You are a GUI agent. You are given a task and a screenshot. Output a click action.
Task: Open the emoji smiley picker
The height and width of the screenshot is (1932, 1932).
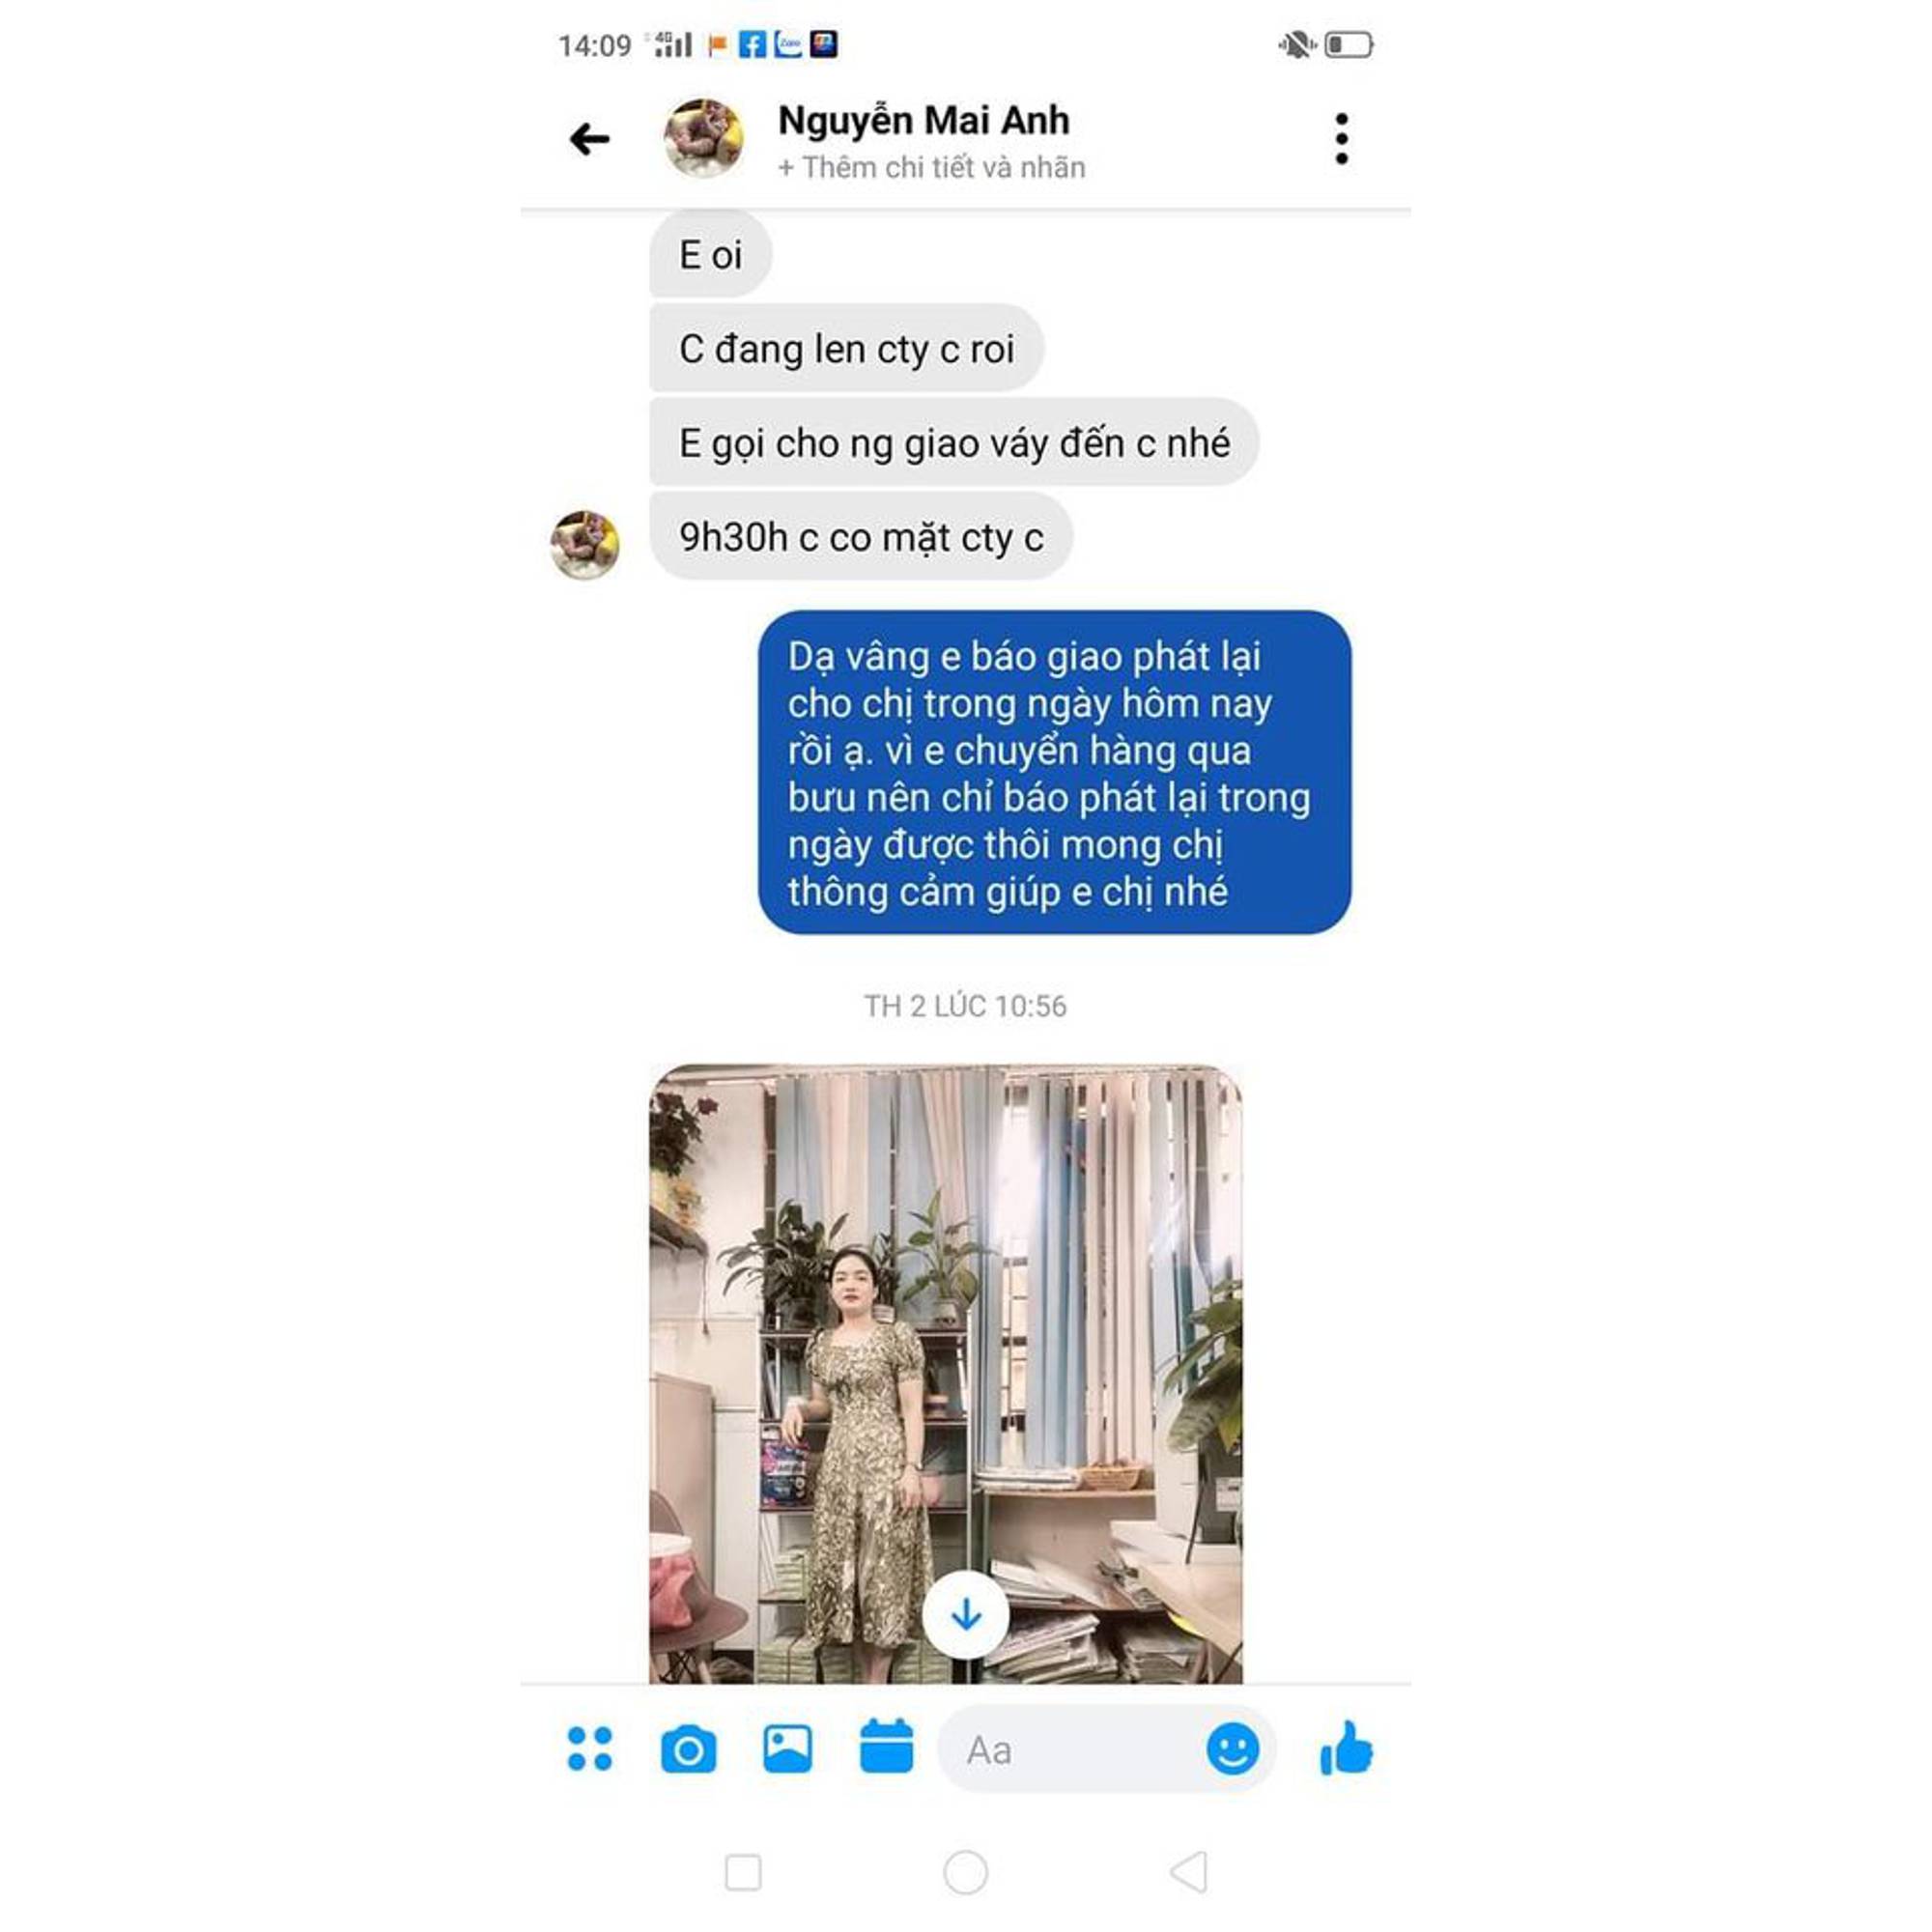tap(1232, 1750)
